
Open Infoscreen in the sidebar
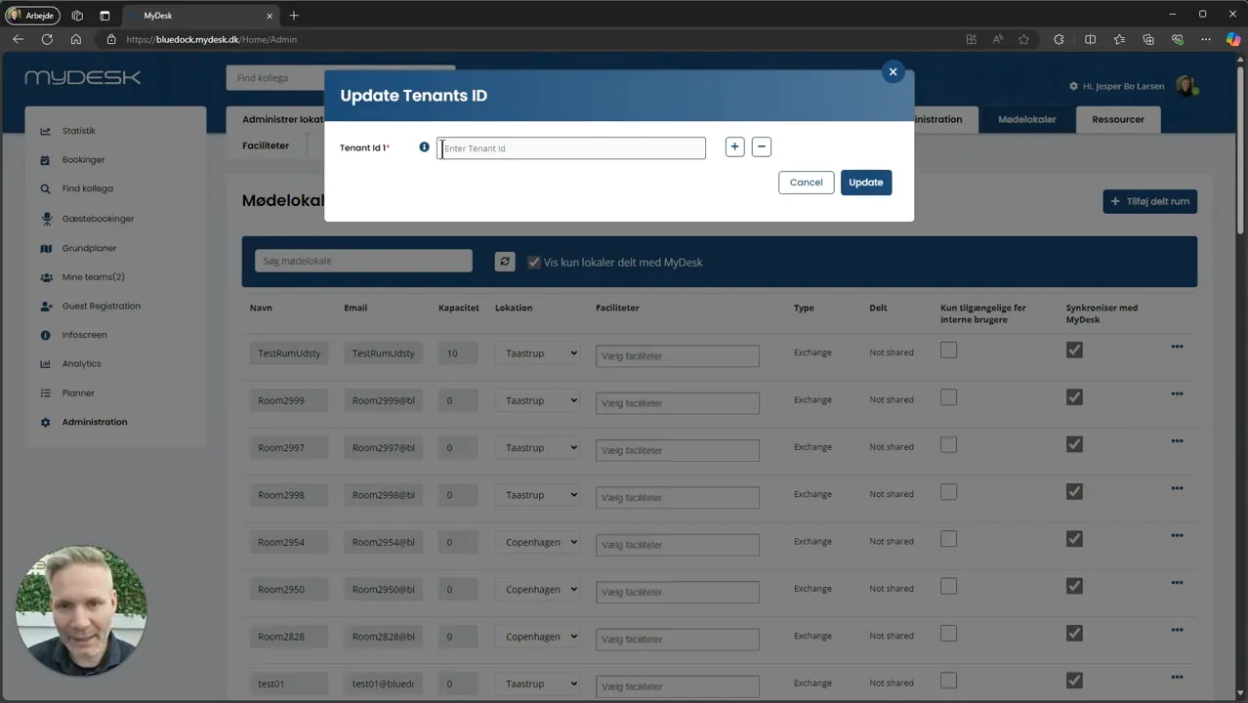(x=84, y=335)
